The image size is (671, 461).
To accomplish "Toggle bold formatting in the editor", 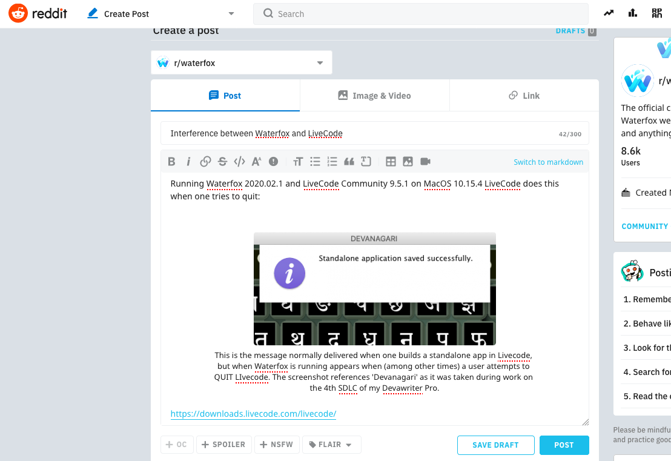I will [x=171, y=162].
